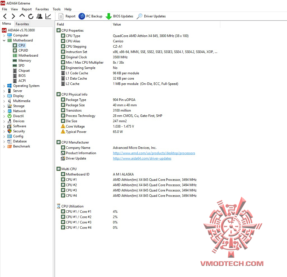Click the Config icon in tree
287x277 pixels.
pos(10,136)
